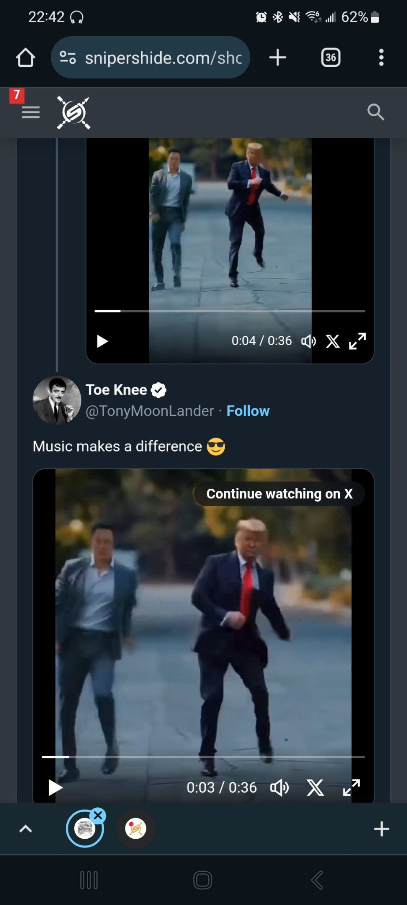Tap the snipershide.com address bar
This screenshot has height=905, width=407.
click(163, 58)
